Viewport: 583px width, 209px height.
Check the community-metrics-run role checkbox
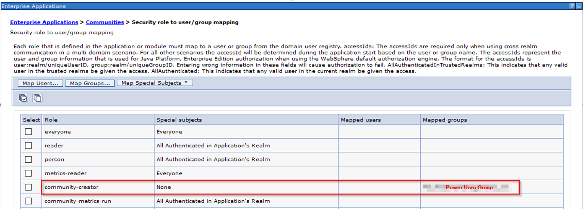pos(28,201)
